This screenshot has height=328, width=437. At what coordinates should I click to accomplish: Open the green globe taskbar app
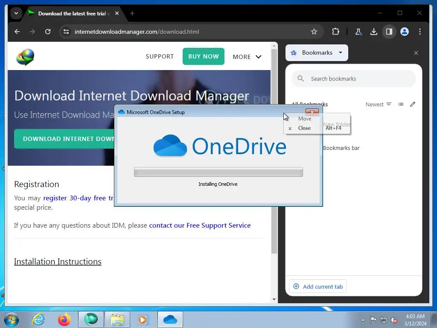click(x=91, y=319)
